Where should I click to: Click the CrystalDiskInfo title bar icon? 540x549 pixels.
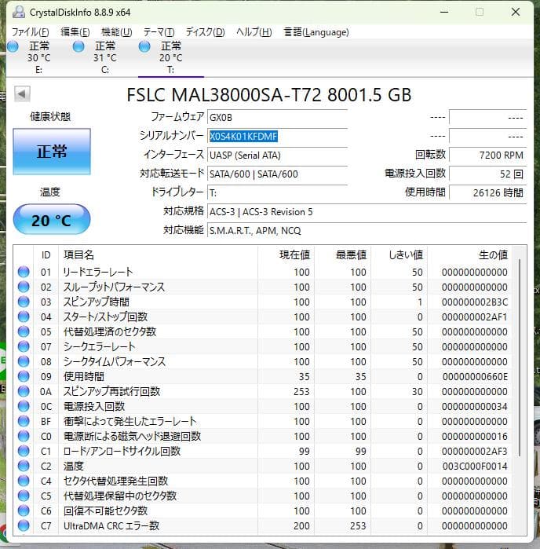coord(19,13)
